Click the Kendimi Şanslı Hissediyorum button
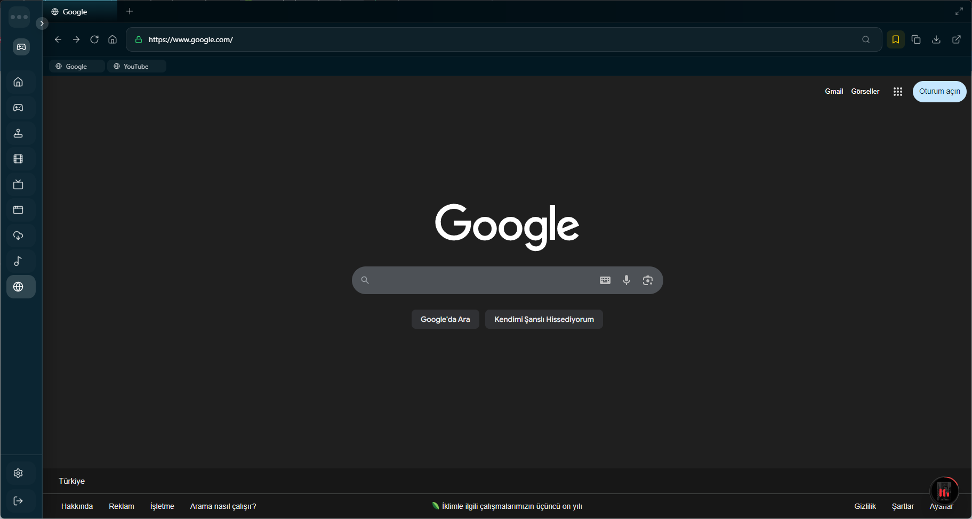This screenshot has height=519, width=972. (543, 319)
